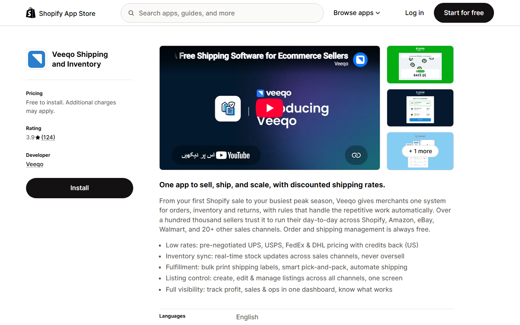Click the Full visibility bullet point

(279, 289)
